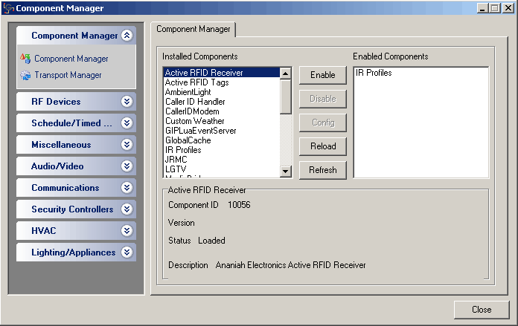
Task: Click the Reload button
Action: (322, 146)
